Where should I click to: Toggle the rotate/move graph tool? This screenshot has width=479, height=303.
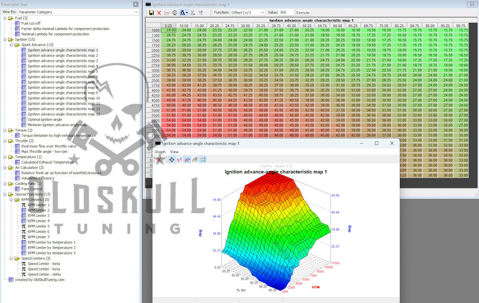pos(172,159)
